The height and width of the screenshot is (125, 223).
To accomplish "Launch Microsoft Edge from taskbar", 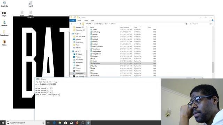I will coord(54,123).
